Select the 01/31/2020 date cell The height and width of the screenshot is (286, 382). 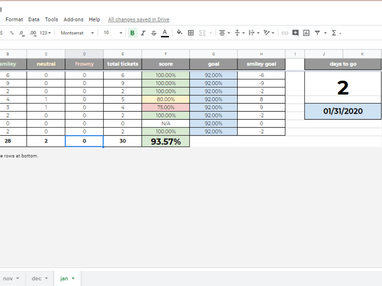point(343,111)
